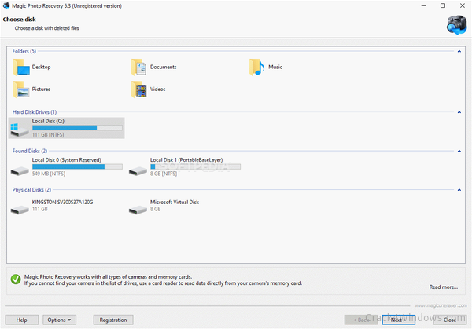Viewport: 472px width, 329px height.
Task: Click 'Local Disk 1 (PortableBaseLayer)' text
Action: (186, 160)
